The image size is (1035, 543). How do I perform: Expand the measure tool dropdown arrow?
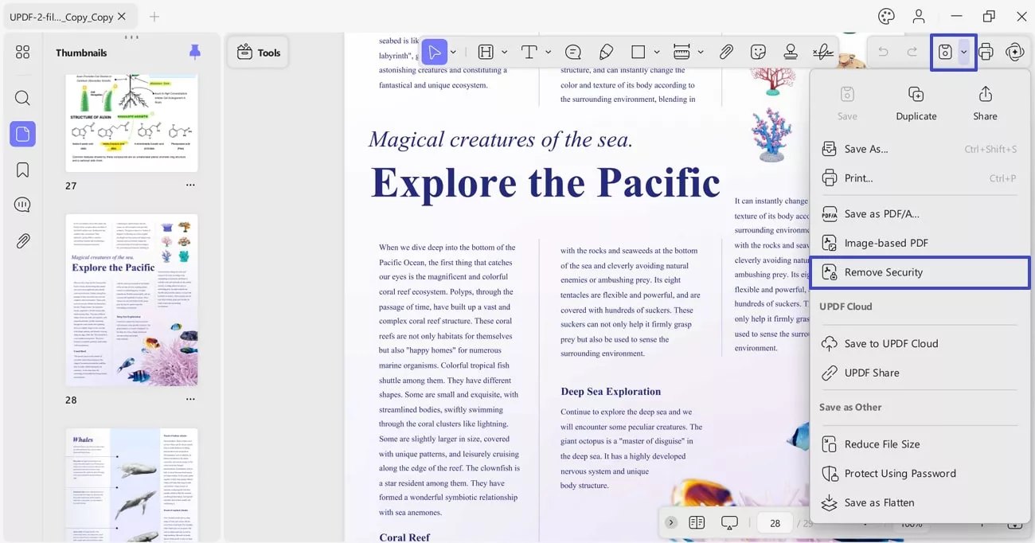click(x=701, y=53)
